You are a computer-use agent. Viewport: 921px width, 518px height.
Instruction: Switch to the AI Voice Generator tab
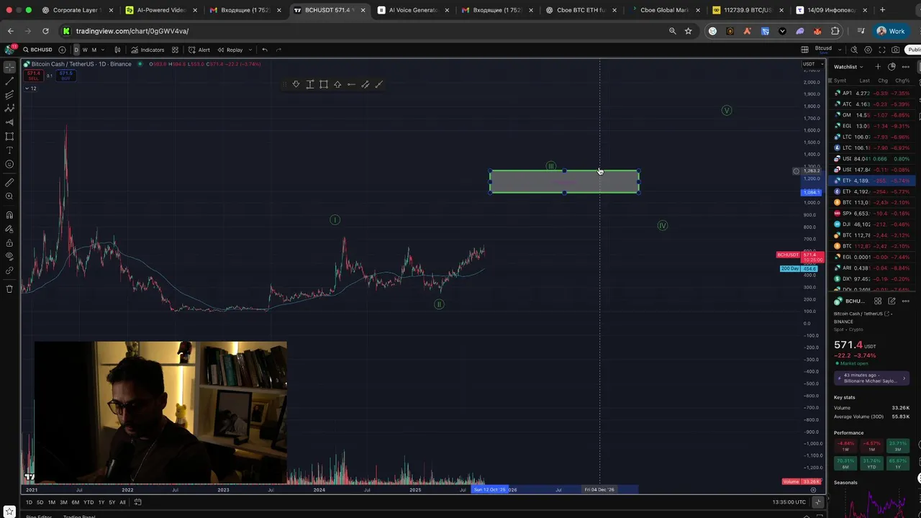tap(414, 10)
